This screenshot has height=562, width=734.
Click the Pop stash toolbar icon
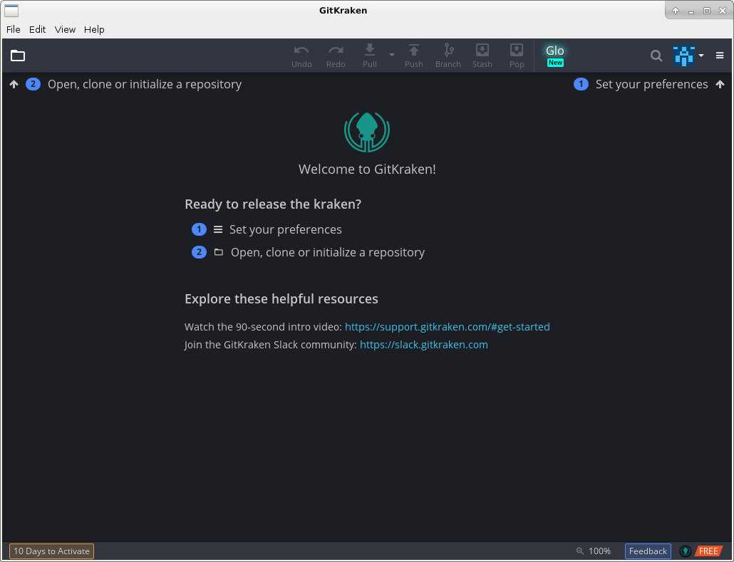tap(517, 56)
